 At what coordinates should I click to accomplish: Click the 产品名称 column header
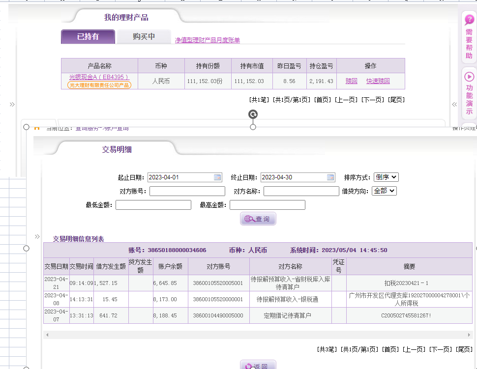99,66
